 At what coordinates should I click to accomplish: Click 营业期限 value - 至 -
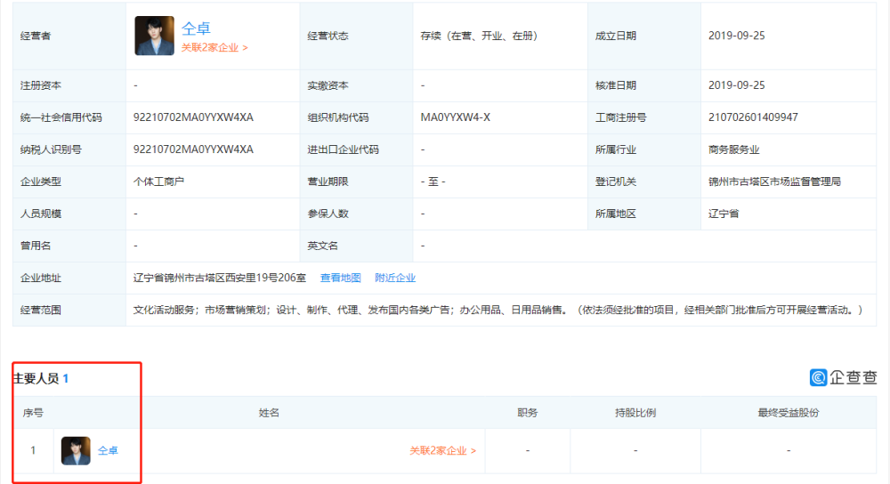(x=433, y=181)
